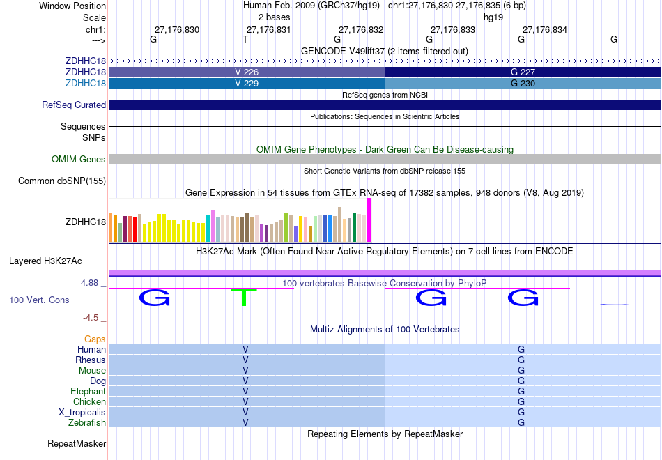Click the 'chr1:27,176,830-27,176,835 (6 bp)' position text
662x460 pixels.
point(457,6)
